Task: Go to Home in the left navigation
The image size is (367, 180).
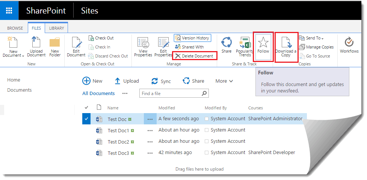Action: coord(14,80)
